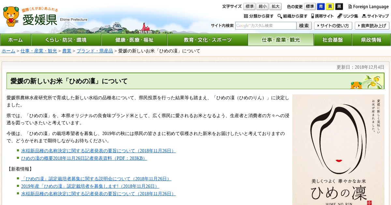Click the 更新日：2018年12月4日 date text
The height and width of the screenshot is (205, 391).
(360, 67)
